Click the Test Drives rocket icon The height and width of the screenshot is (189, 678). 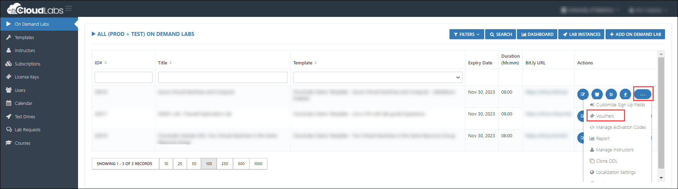tap(9, 116)
